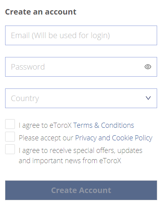This screenshot has height=206, width=163.
Task: Click the Country dropdown chevron arrow
Action: [148, 98]
